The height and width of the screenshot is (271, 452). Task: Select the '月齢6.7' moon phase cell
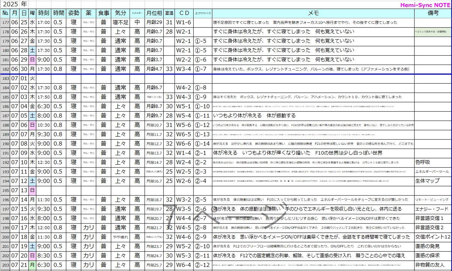(154, 88)
